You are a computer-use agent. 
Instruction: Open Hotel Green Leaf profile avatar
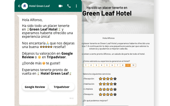pyautogui.click(x=24, y=6)
